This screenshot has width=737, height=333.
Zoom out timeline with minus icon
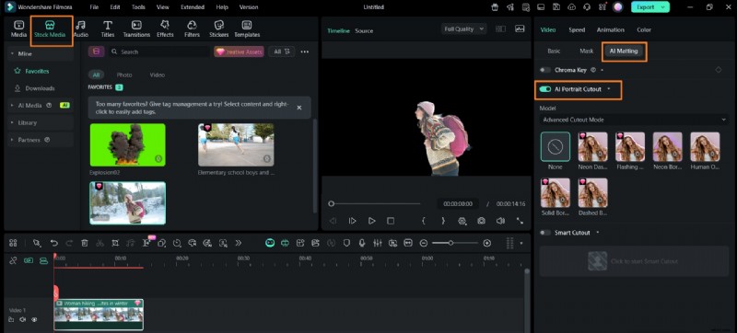point(424,243)
